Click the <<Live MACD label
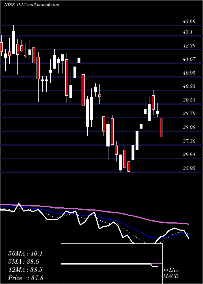Image resolution: width=203 pixels, height=284 pixels. (171, 273)
